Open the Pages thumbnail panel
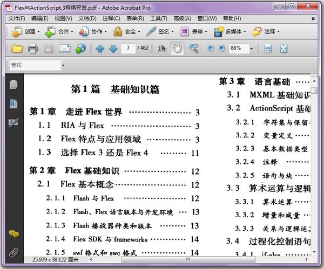Viewport: 324px width, 269px height. (x=13, y=84)
